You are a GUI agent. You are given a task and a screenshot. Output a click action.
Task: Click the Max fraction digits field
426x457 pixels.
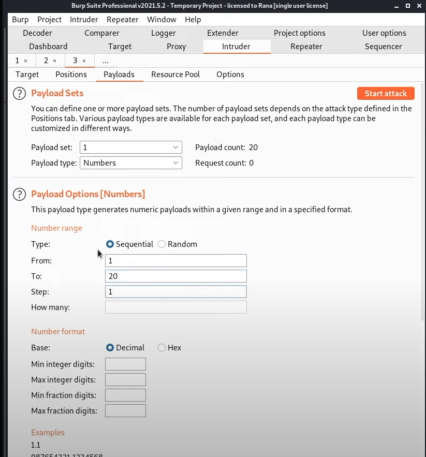pos(125,410)
